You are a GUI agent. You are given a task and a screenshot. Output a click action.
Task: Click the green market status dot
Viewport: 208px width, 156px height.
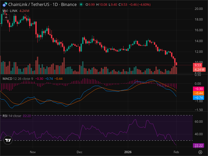81,4
